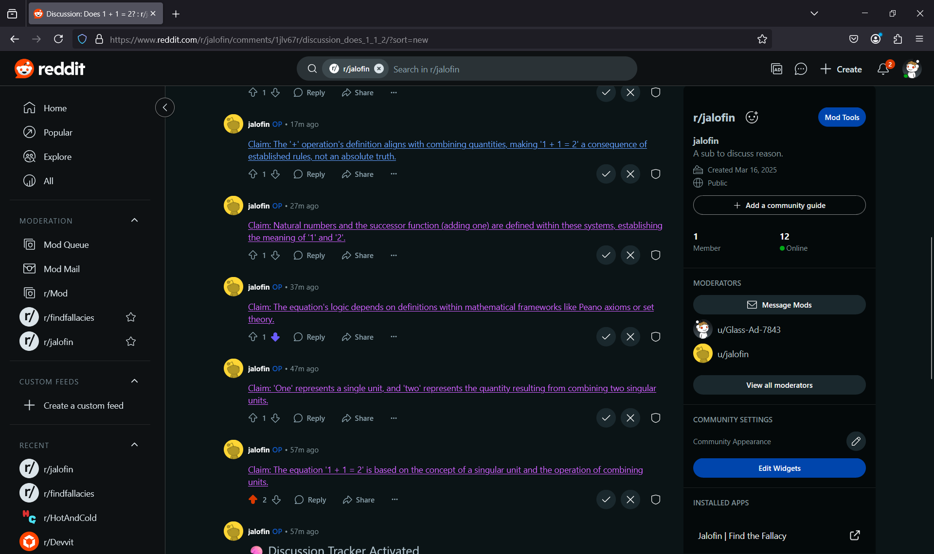Open Mod Queue in sidebar
Image resolution: width=934 pixels, height=554 pixels.
click(x=66, y=244)
